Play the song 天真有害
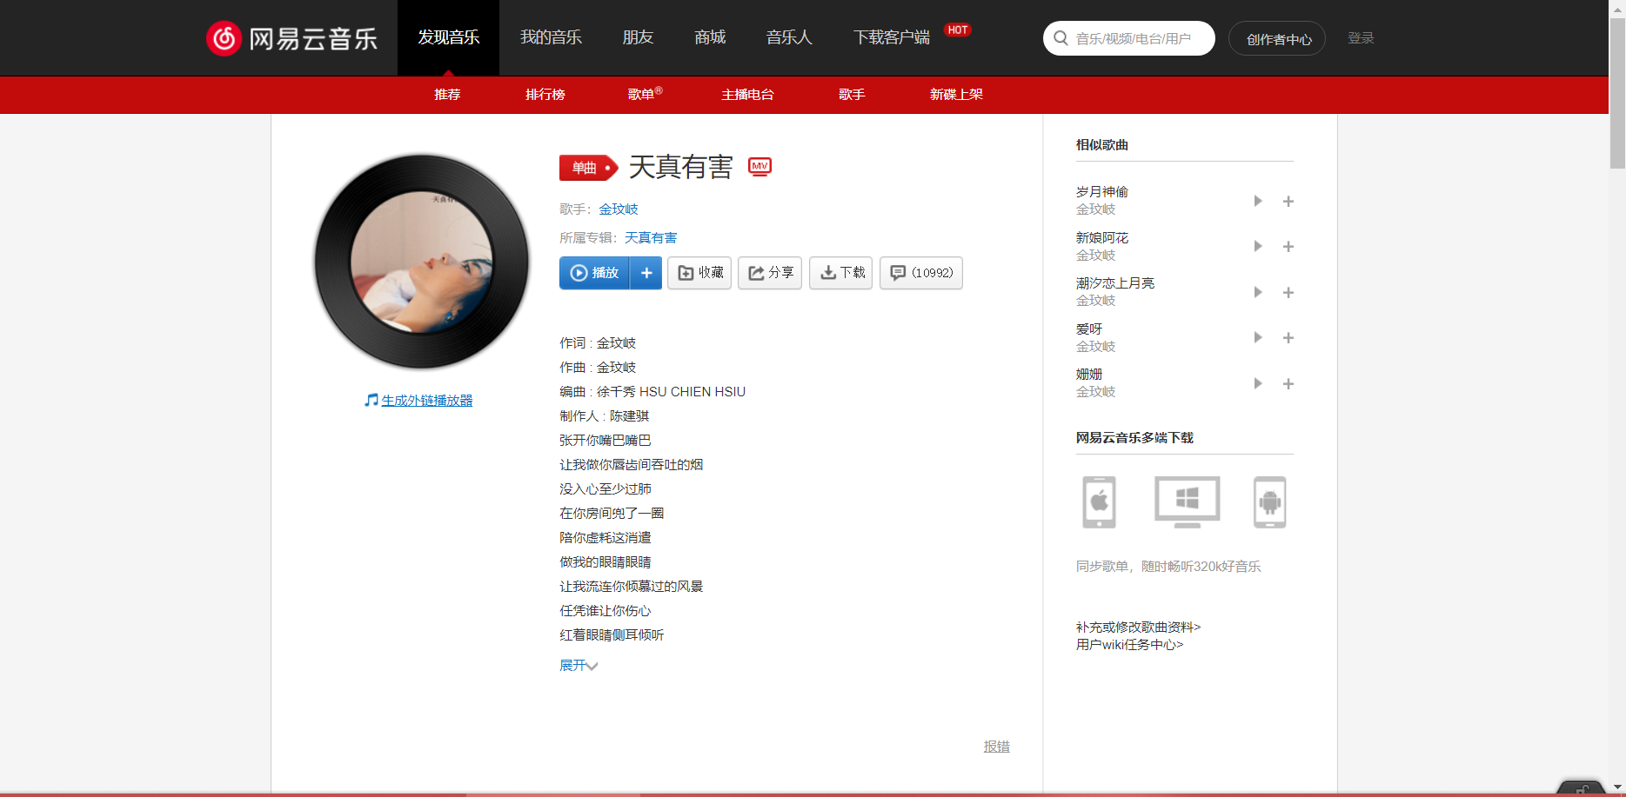 (594, 273)
